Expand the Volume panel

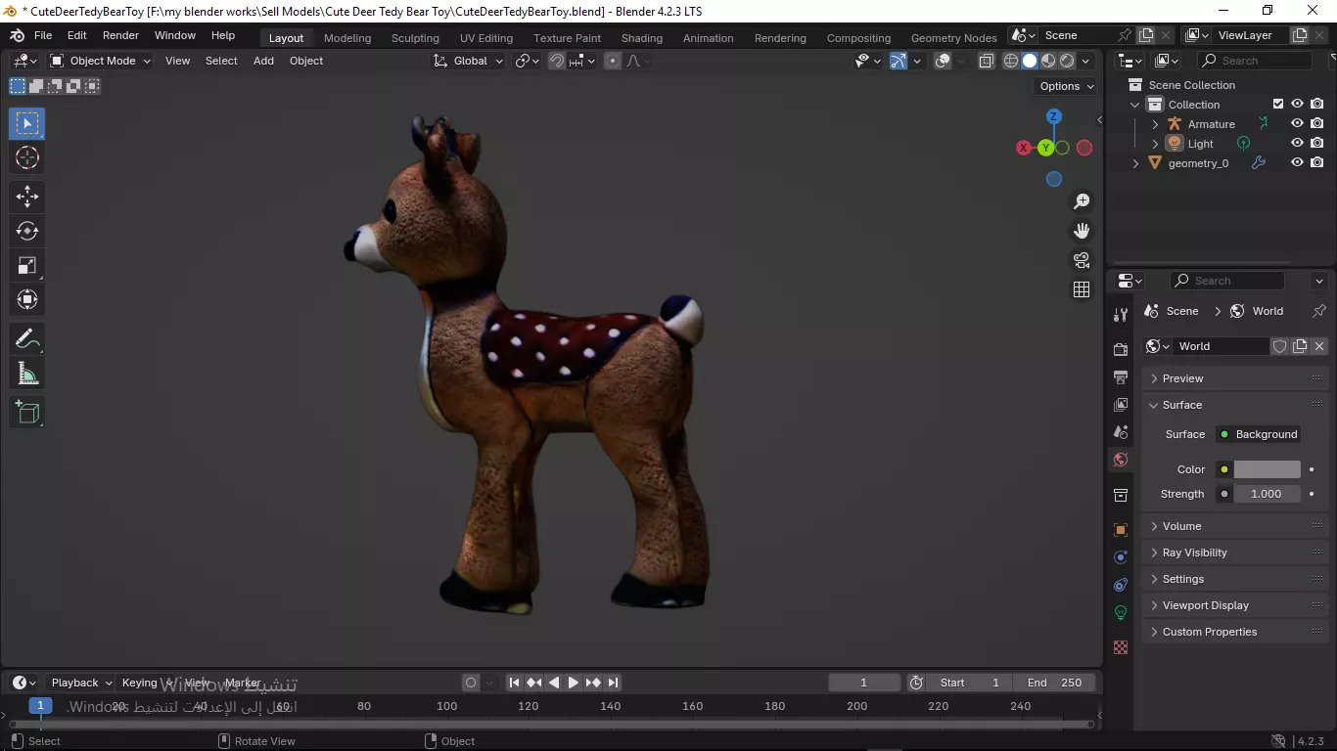coord(1235,526)
